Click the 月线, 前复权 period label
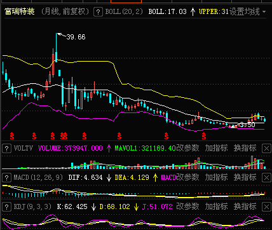272x230 pixels. (x=65, y=11)
